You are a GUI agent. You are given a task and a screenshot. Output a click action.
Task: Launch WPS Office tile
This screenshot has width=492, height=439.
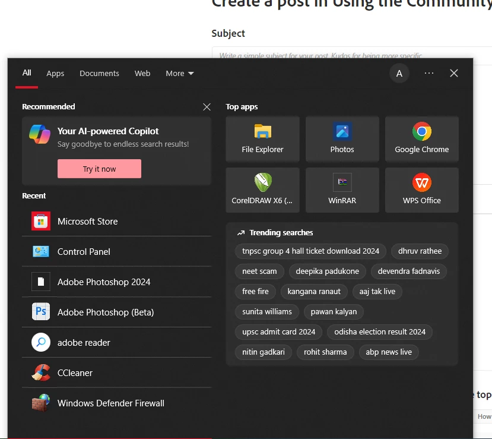coord(422,190)
